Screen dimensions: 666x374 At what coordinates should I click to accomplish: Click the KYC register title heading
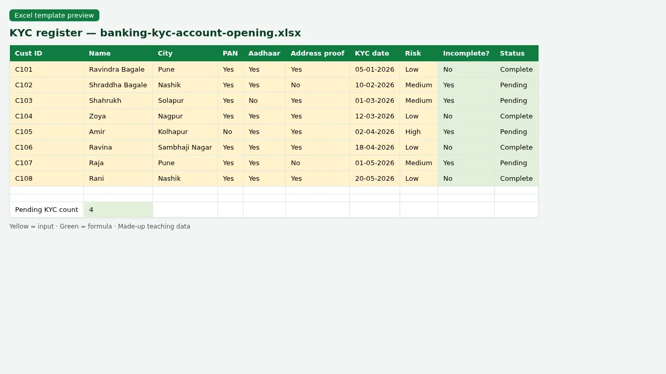pos(155,33)
